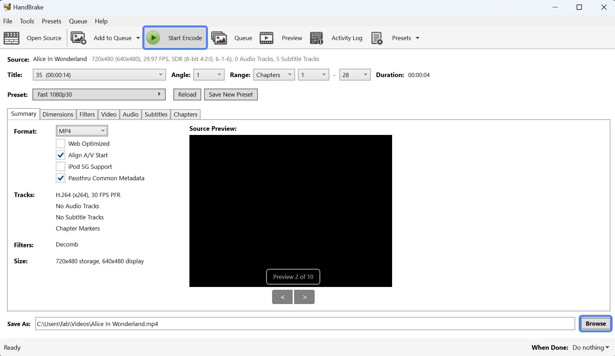Click the Start Encode button icon
The image size is (615, 356).
153,38
